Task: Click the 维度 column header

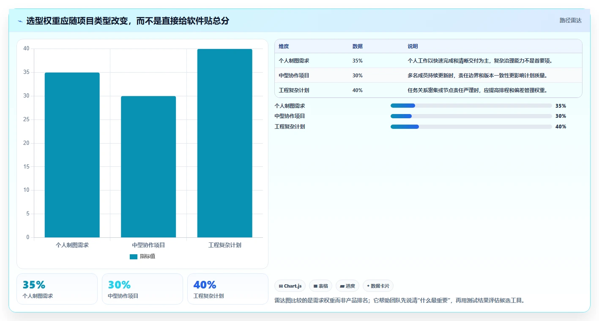Action: 284,46
